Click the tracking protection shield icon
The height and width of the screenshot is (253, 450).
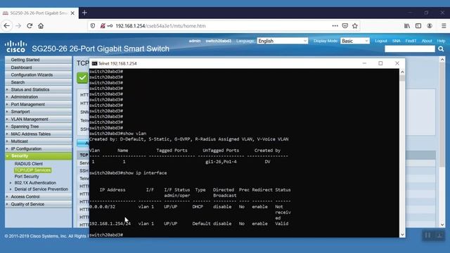tap(93, 26)
